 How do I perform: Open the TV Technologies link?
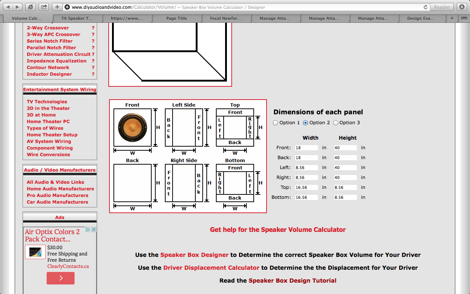pyautogui.click(x=47, y=102)
